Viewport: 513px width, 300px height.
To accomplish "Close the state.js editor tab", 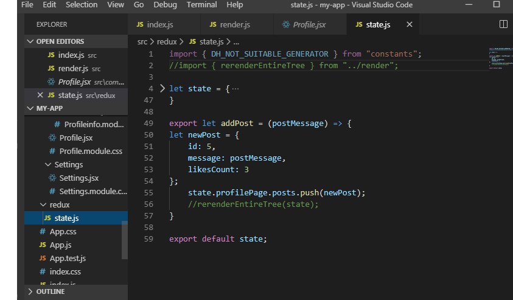I will coord(409,25).
